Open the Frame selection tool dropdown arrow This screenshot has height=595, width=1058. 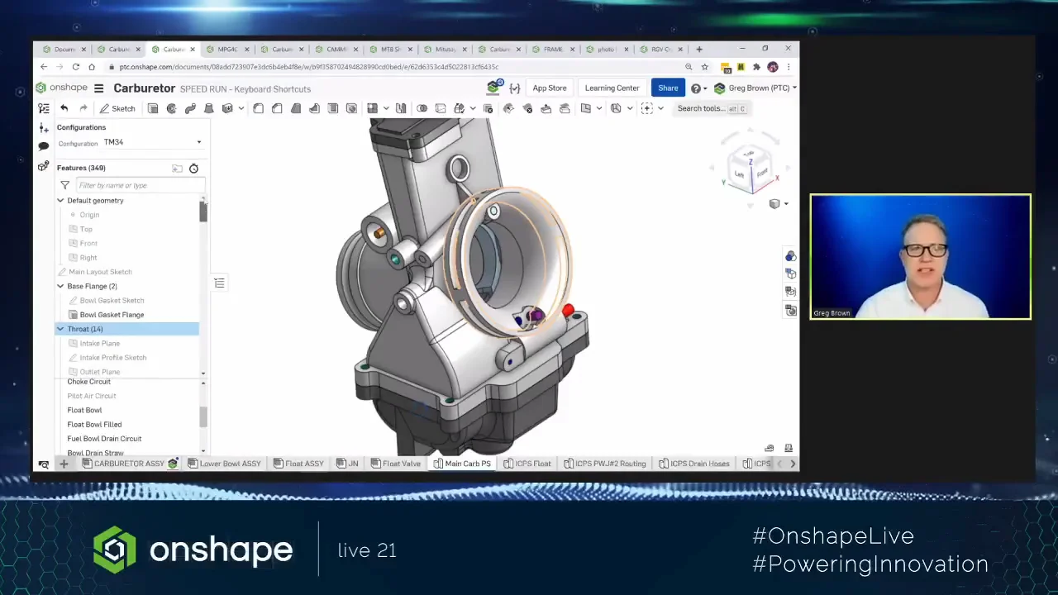pyautogui.click(x=660, y=108)
